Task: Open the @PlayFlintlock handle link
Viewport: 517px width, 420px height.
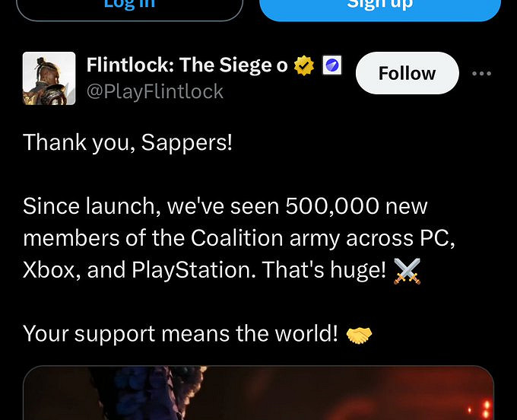Action: (155, 91)
